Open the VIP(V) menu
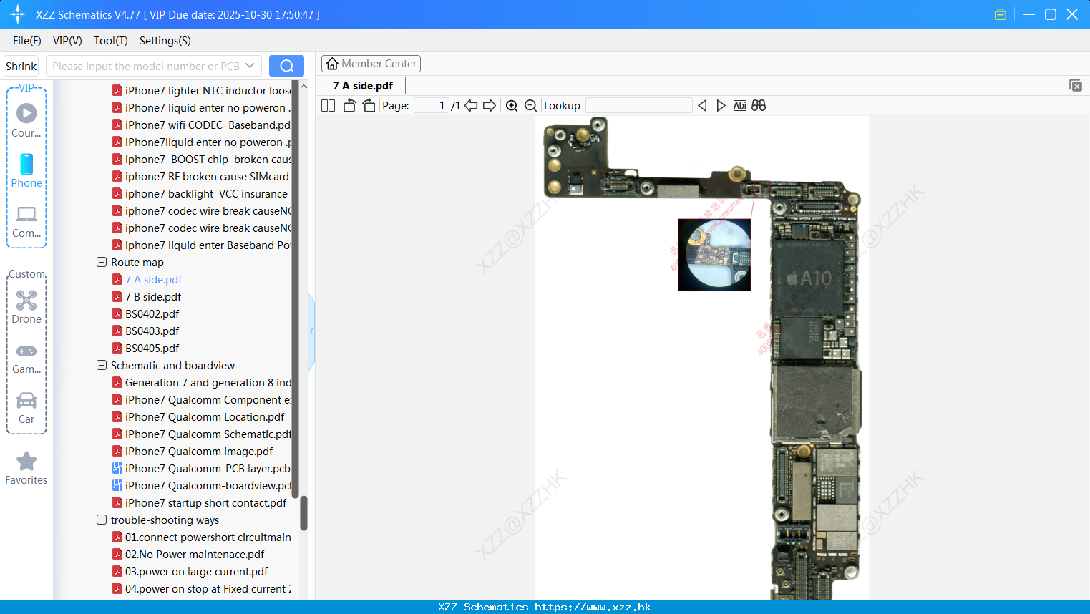1090x614 pixels. [x=67, y=41]
